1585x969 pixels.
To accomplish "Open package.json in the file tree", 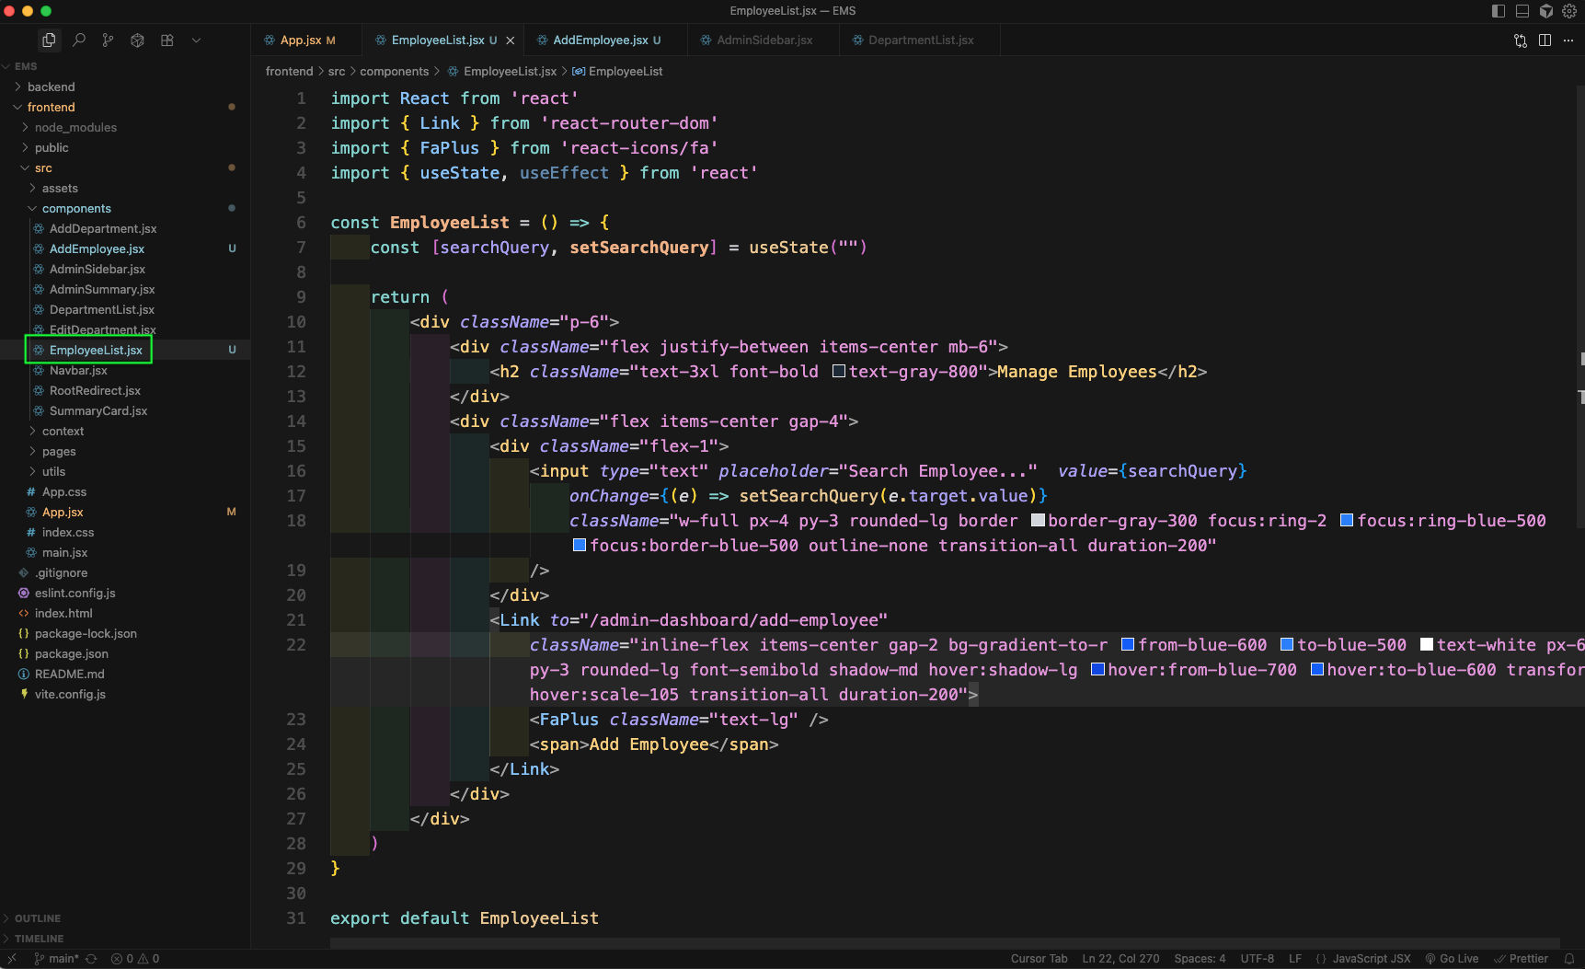I will coord(125,653).
